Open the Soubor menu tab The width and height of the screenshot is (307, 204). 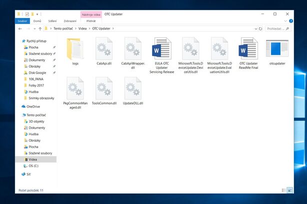click(22, 21)
